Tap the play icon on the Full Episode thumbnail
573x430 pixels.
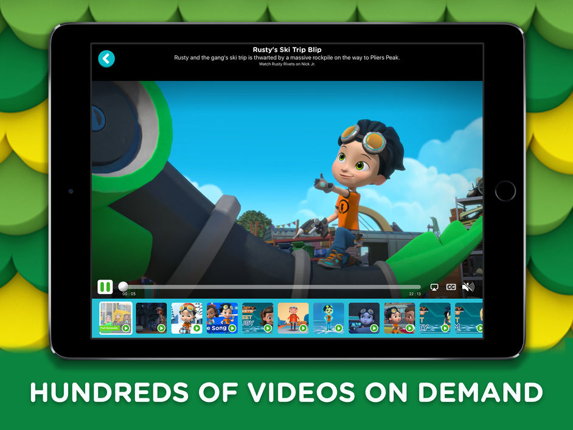tap(127, 328)
